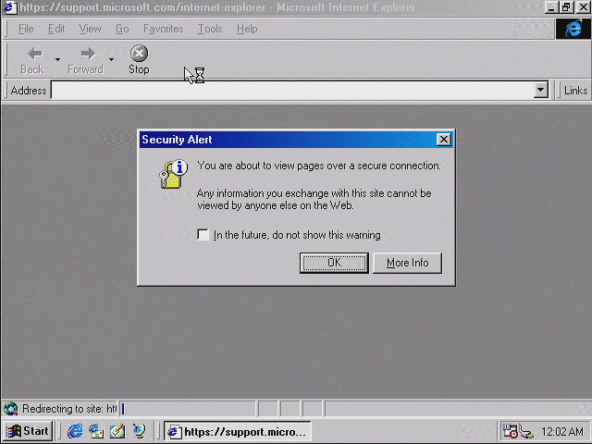Close the Security Alert dialog
The height and width of the screenshot is (444, 592).
[x=444, y=140]
